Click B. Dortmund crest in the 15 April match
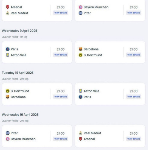This screenshot has height=150, width=148. (8, 91)
